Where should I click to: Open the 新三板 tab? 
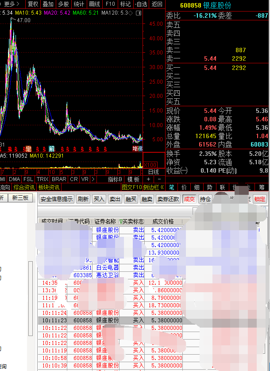(20, 198)
